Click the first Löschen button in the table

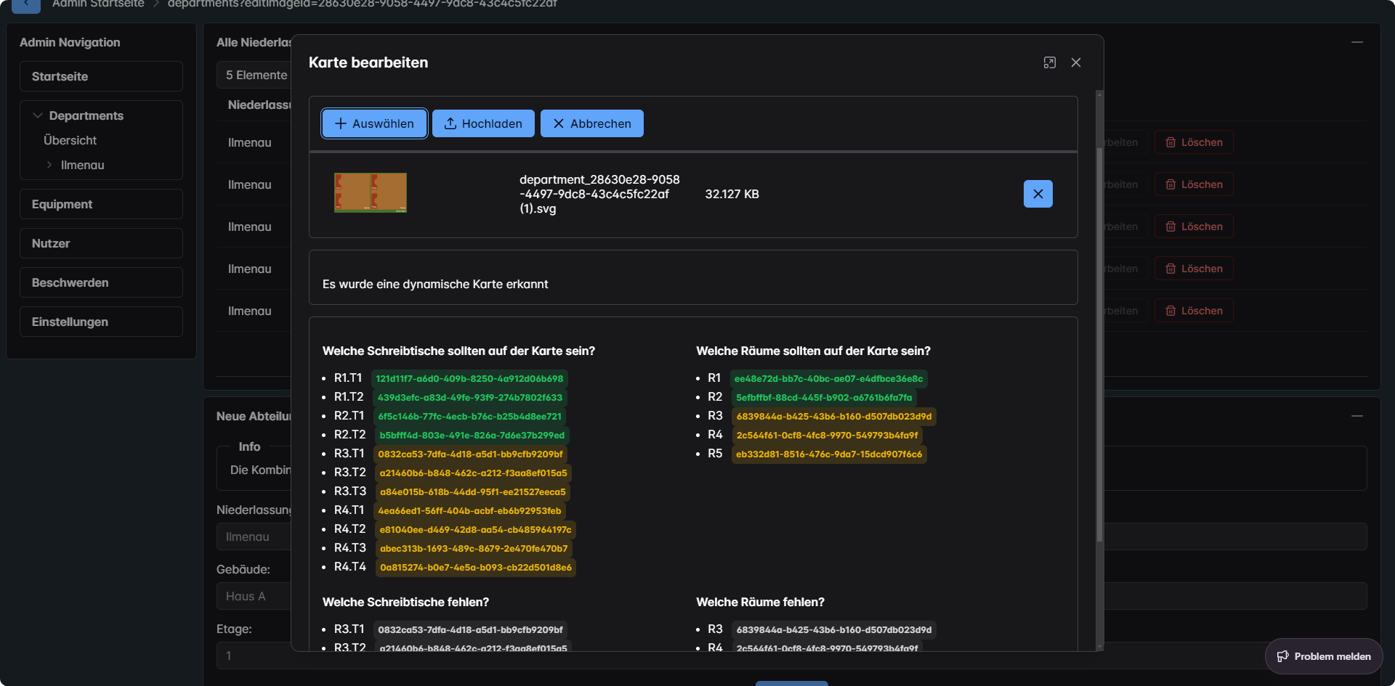(x=1194, y=142)
